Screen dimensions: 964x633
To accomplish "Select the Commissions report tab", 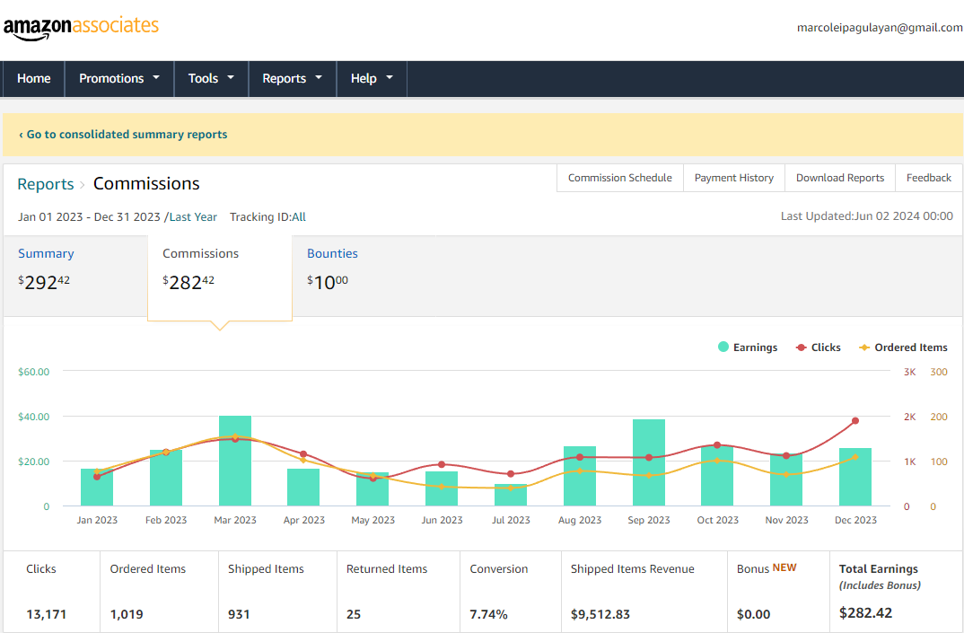I will pos(220,277).
